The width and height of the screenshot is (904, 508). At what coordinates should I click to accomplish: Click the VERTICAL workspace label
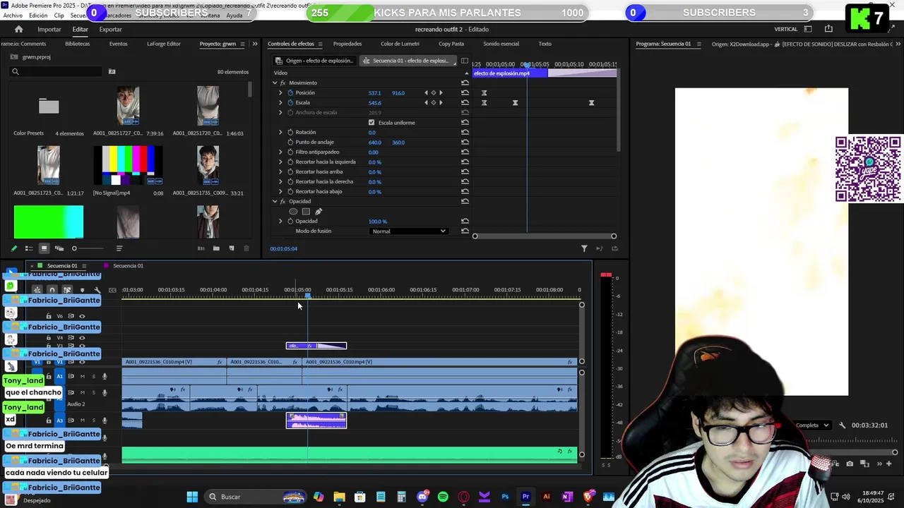786,29
